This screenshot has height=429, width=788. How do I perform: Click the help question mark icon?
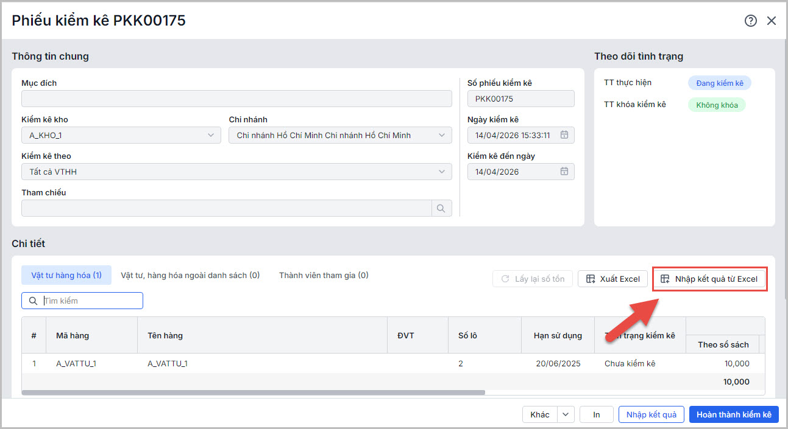click(x=750, y=21)
